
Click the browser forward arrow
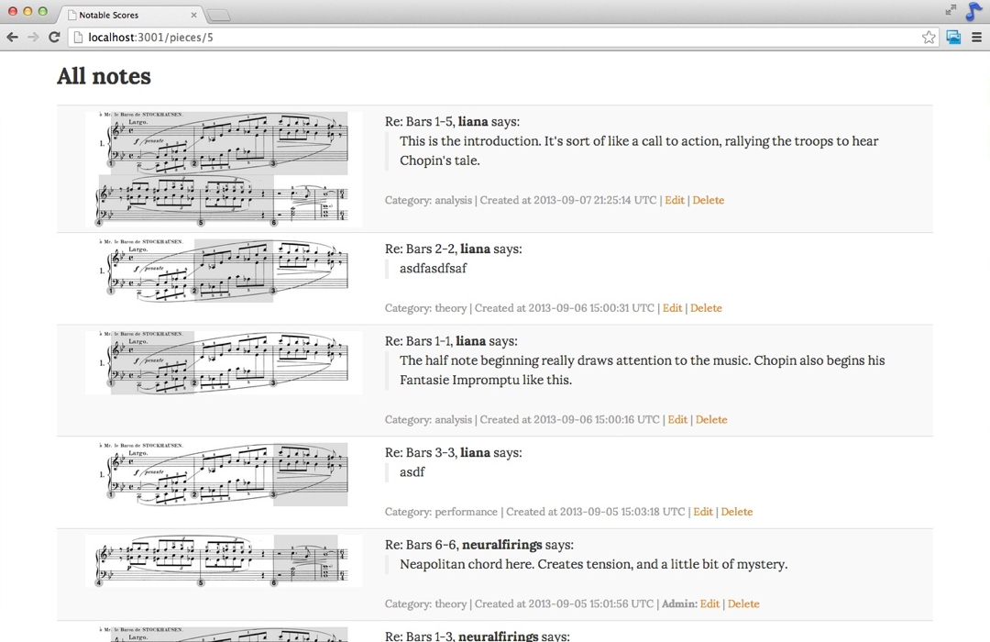pos(33,37)
